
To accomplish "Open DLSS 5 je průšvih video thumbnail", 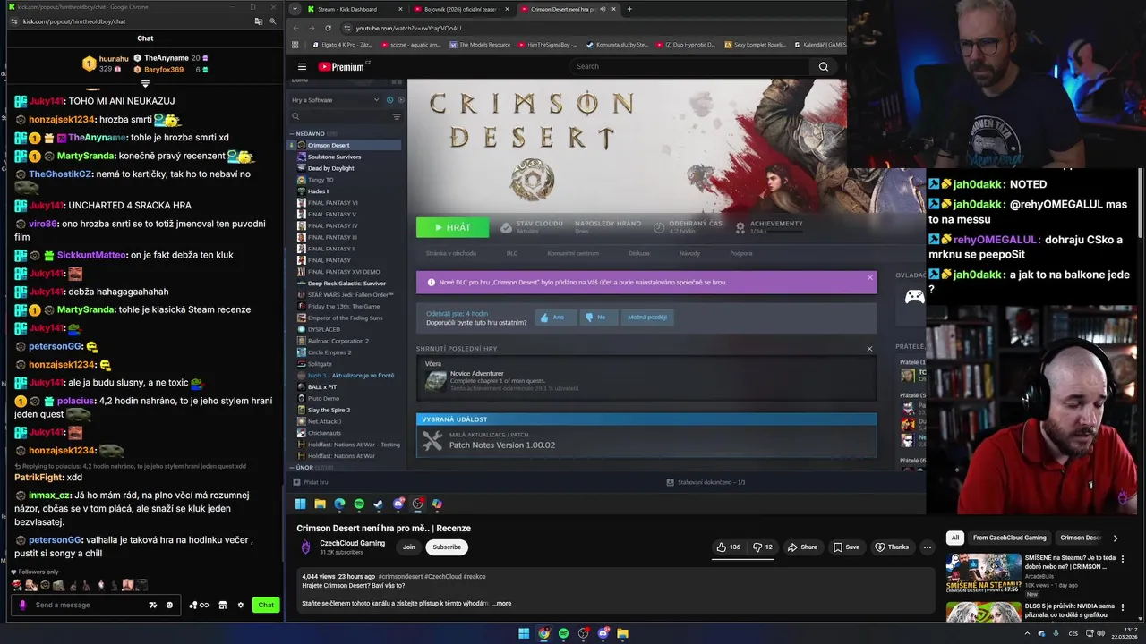I will 983,612.
